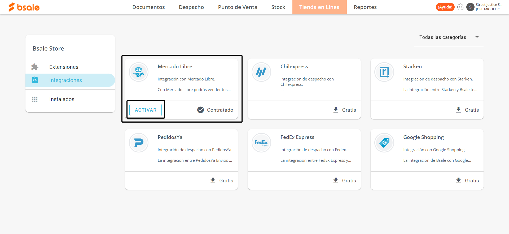Click Gratis label on Starken card
Image resolution: width=509 pixels, height=234 pixels.
472,110
